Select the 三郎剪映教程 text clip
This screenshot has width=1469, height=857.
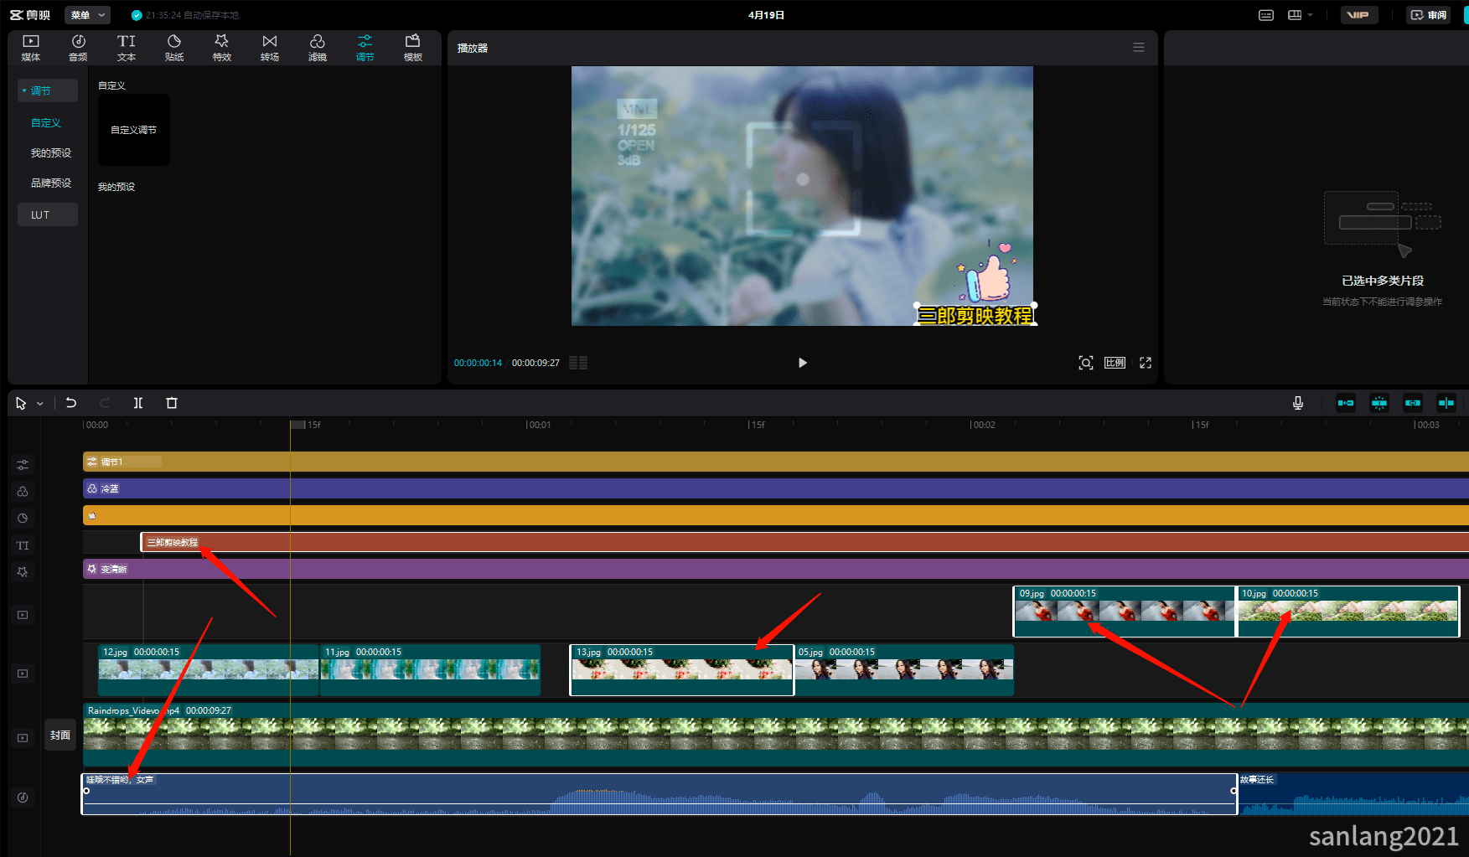[x=804, y=542]
